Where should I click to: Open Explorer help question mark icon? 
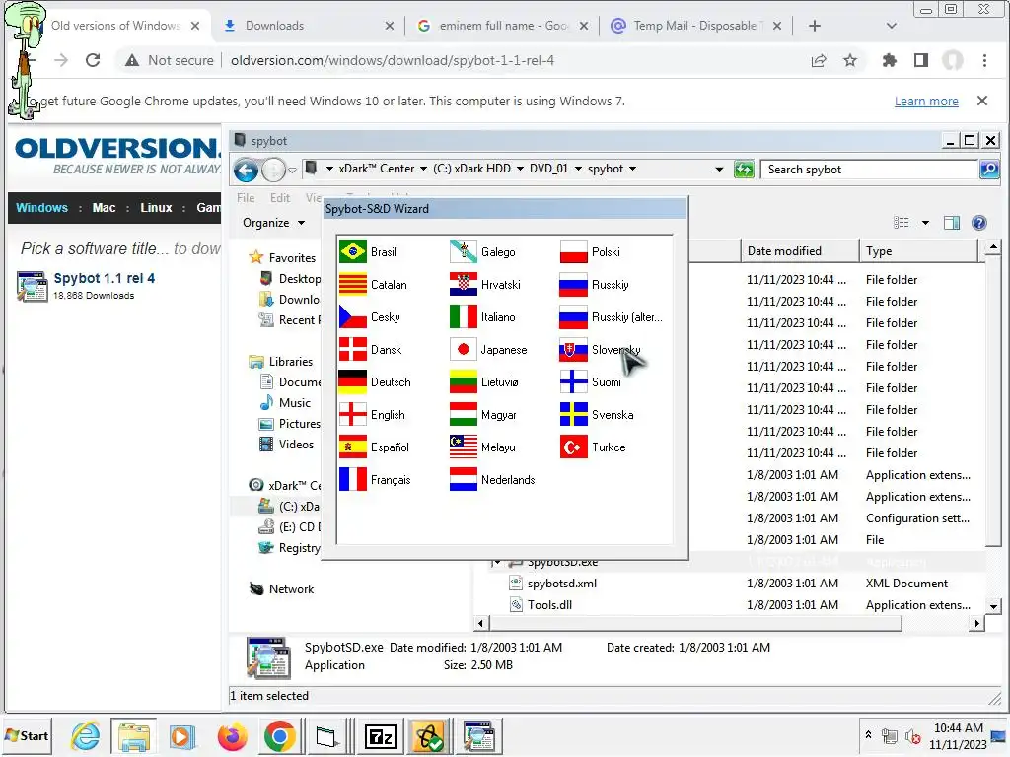coord(979,223)
